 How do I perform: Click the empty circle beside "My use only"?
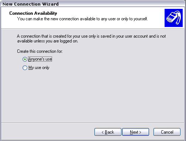pos(25,68)
